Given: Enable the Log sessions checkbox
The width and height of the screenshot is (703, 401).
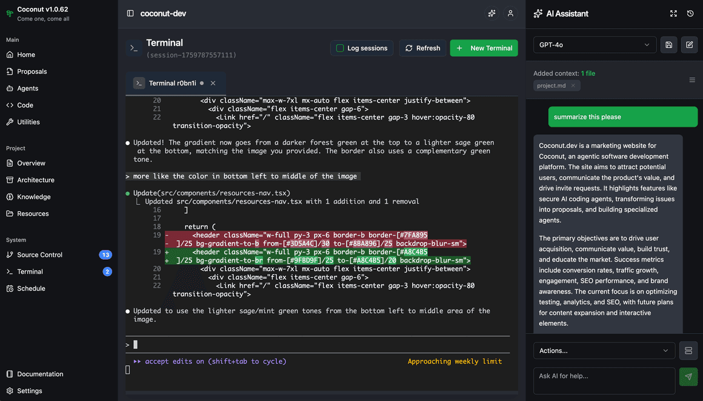Looking at the screenshot, I should pyautogui.click(x=340, y=48).
